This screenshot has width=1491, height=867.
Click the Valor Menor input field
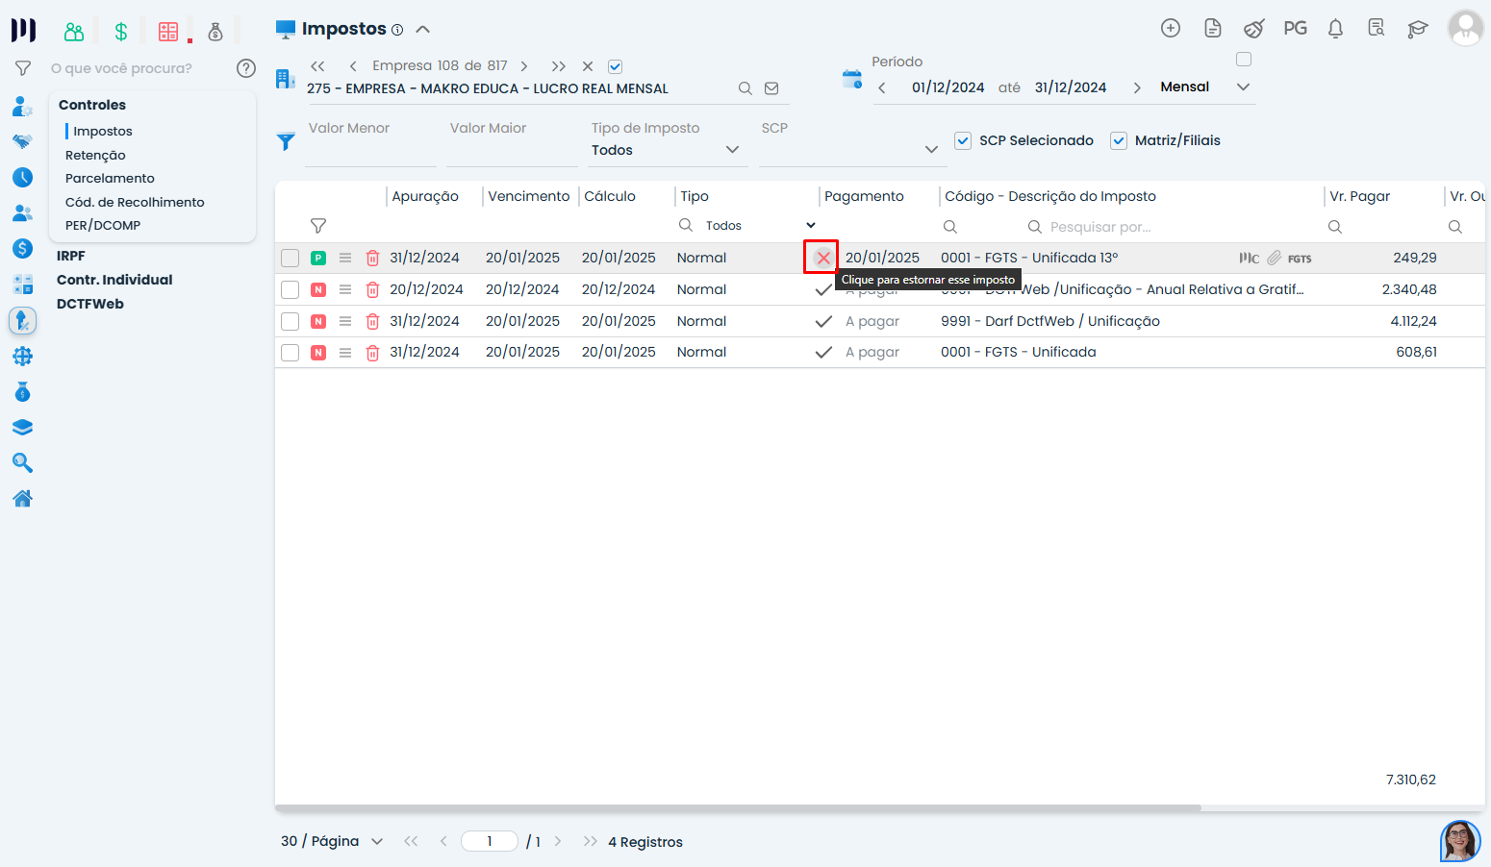tap(369, 151)
